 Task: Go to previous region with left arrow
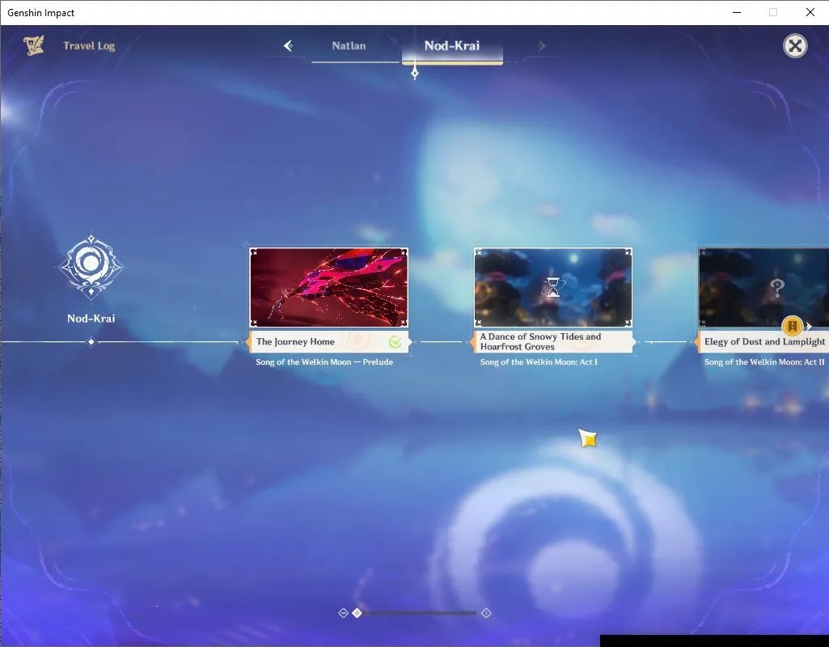(288, 46)
